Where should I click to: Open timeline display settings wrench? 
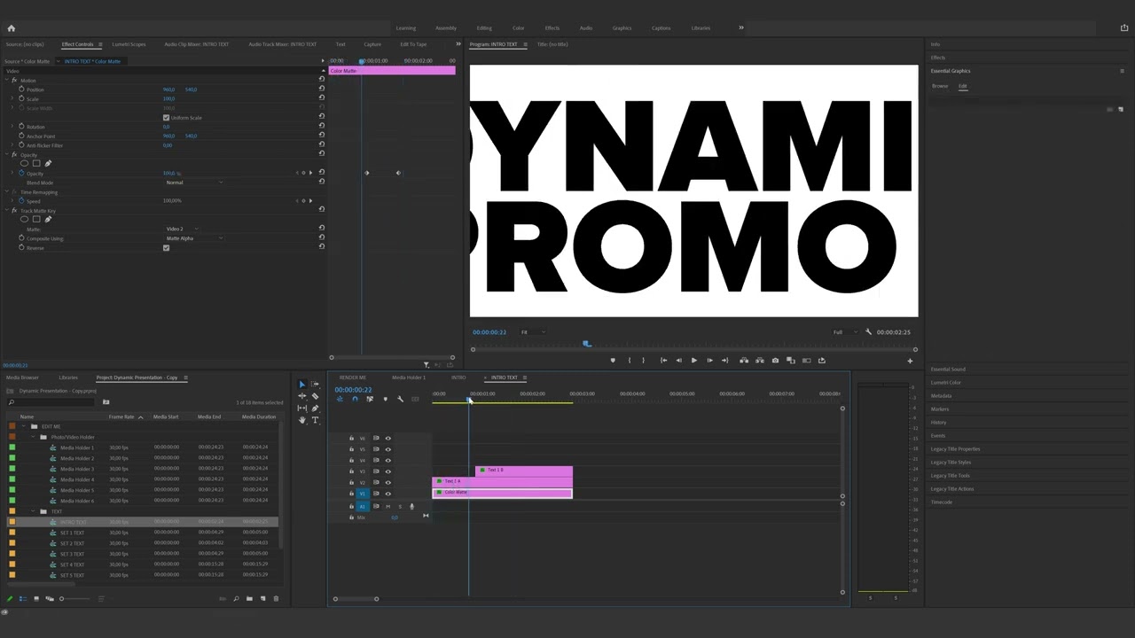400,400
